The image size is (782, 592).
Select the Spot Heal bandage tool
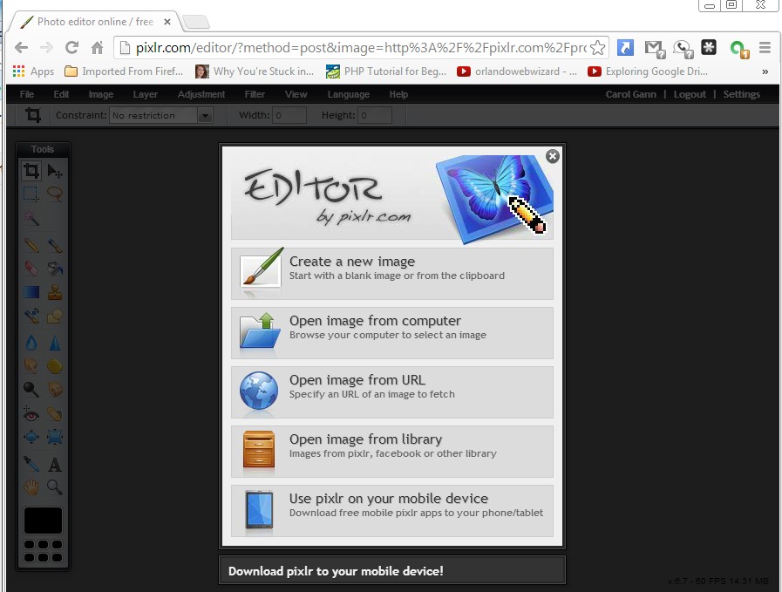pyautogui.click(x=55, y=414)
